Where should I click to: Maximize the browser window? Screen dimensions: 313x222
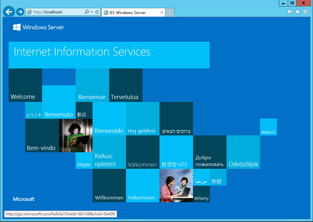click(292, 3)
